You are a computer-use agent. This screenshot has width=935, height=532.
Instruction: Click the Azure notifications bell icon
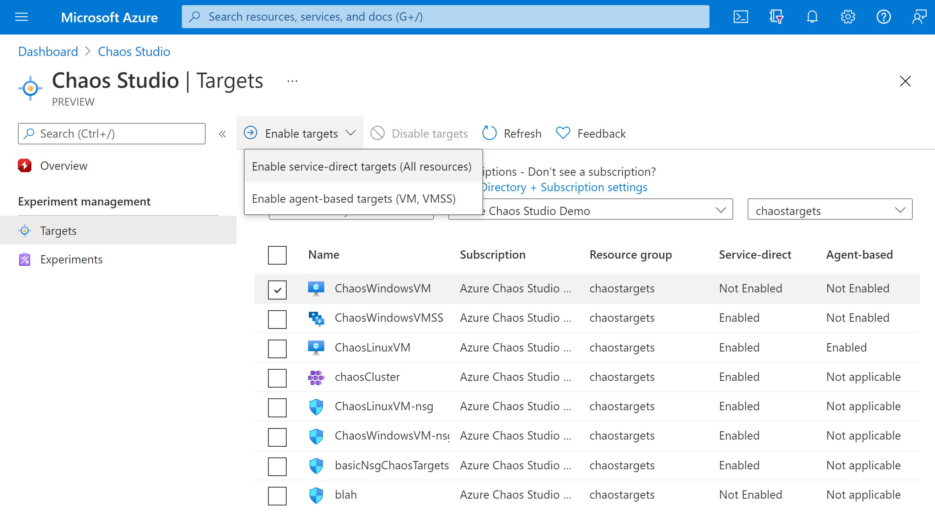(811, 17)
